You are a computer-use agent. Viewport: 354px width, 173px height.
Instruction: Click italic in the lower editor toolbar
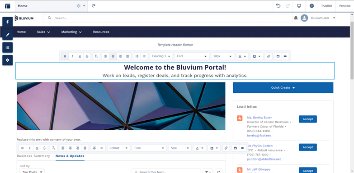[x=29, y=148]
